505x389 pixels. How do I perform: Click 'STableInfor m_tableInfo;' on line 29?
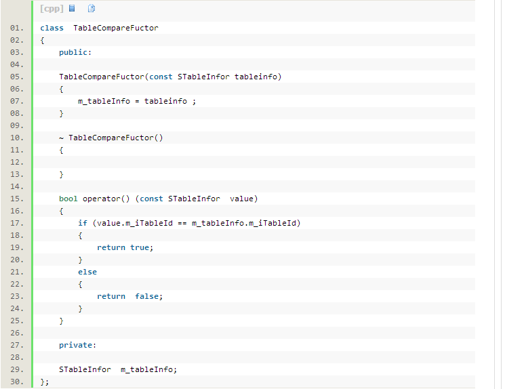(118, 369)
